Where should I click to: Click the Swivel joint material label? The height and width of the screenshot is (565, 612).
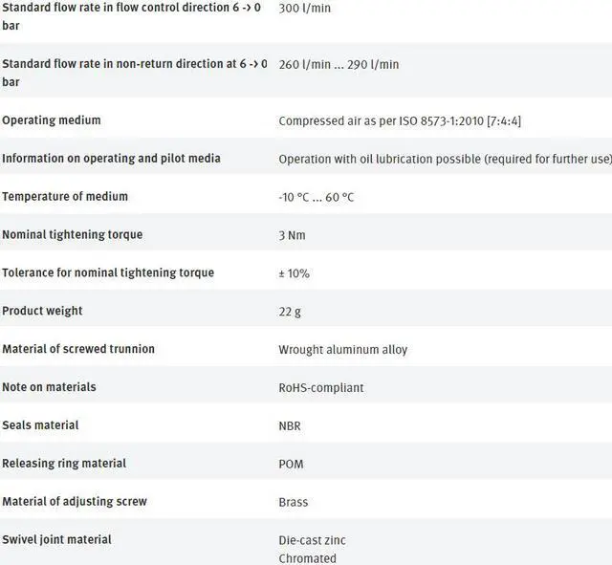[x=56, y=540]
